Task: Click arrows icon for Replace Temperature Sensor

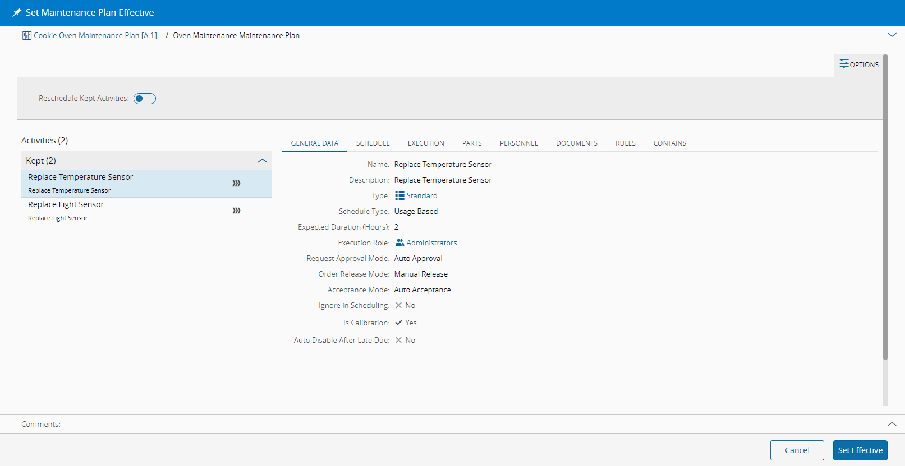Action: 236,183
